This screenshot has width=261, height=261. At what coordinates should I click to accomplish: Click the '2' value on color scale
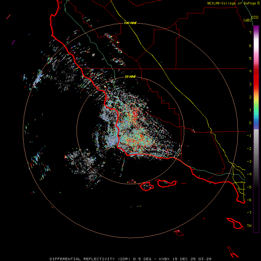pos(250,97)
